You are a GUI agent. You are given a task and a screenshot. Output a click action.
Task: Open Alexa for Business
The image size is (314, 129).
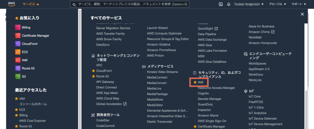pyautogui.click(x=261, y=26)
